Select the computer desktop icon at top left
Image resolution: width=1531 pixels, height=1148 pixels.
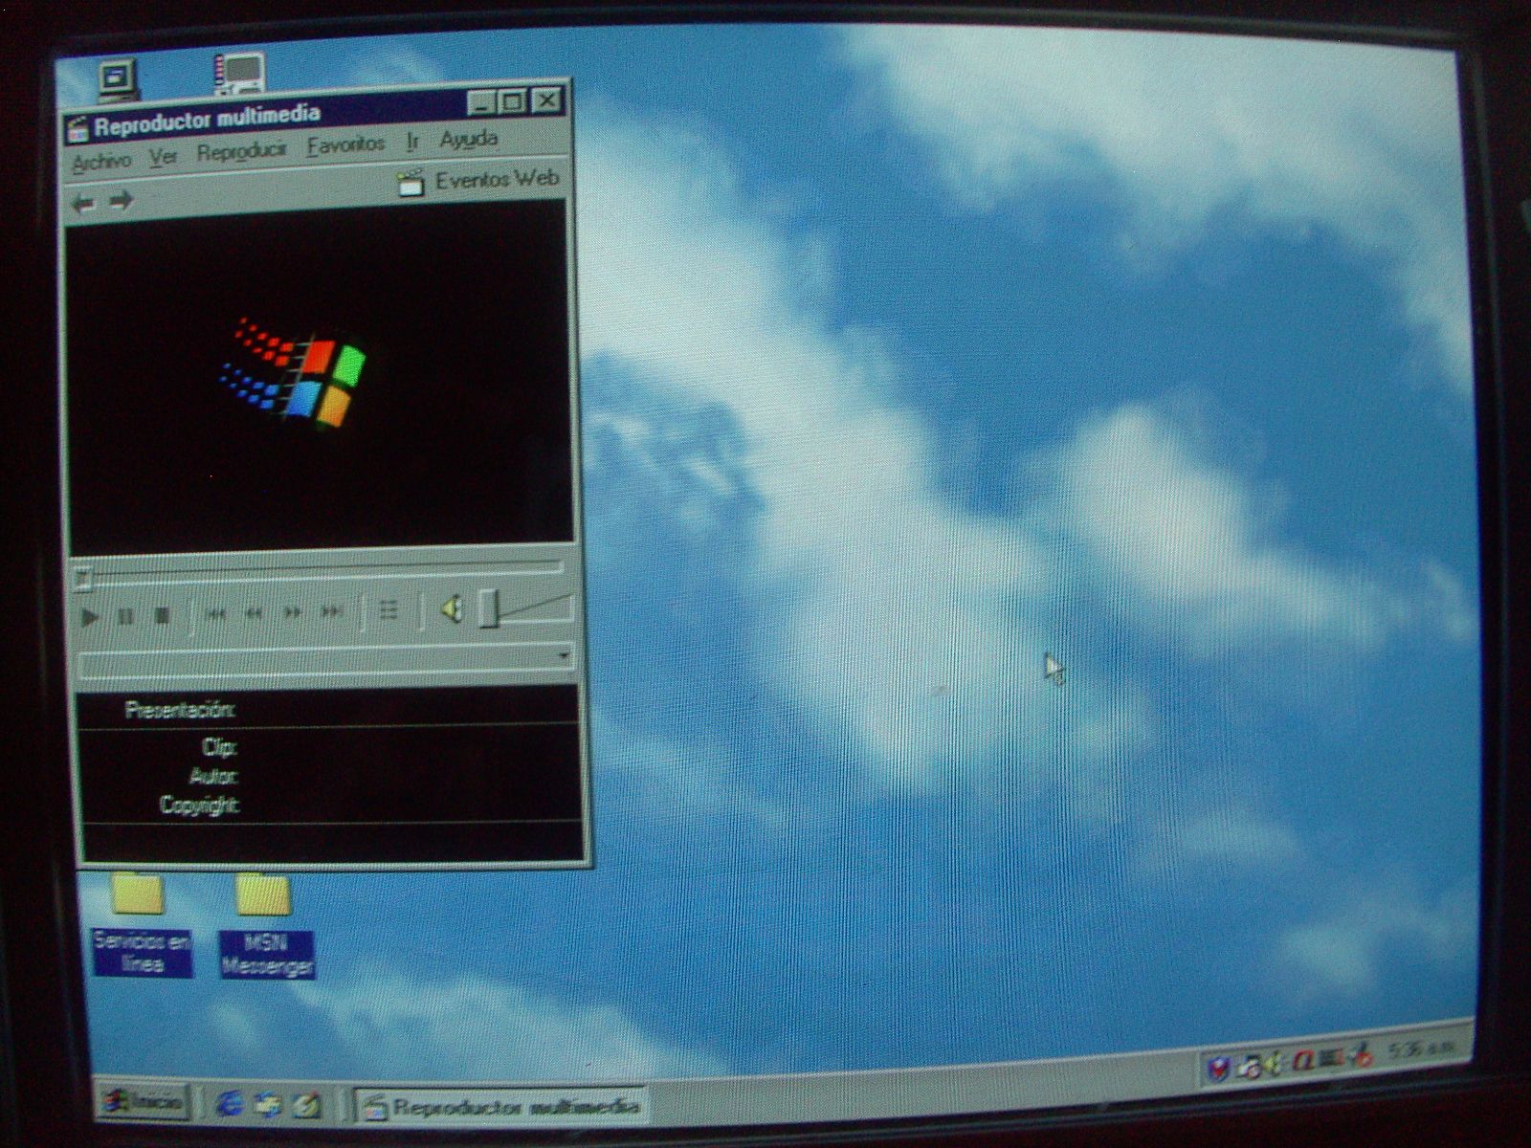(119, 80)
